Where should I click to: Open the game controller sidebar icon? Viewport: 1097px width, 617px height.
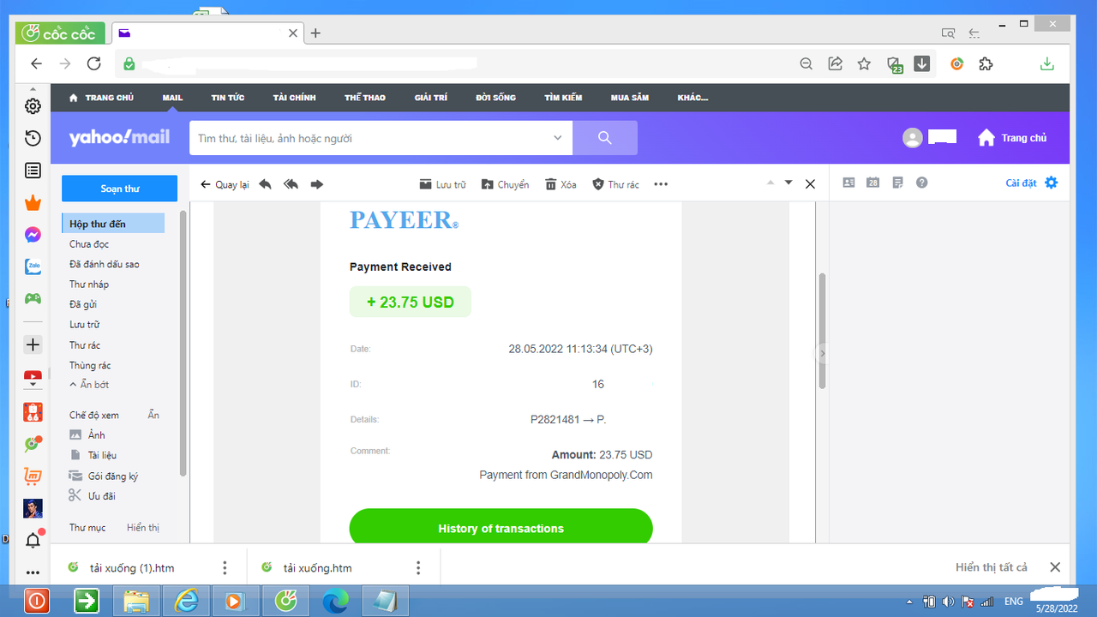tap(33, 298)
